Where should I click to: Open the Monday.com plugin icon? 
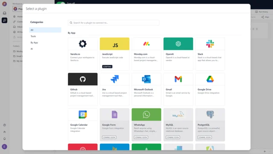pyautogui.click(x=146, y=44)
